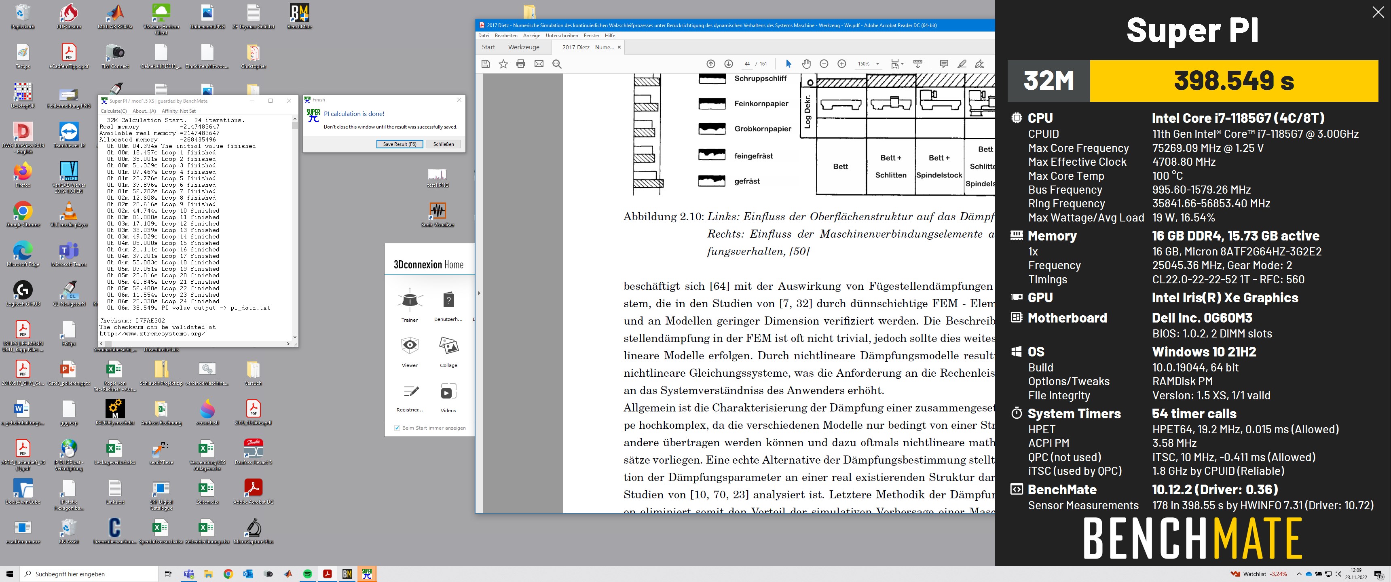Click Save Result (F6) button
The height and width of the screenshot is (582, 1391).
[400, 144]
